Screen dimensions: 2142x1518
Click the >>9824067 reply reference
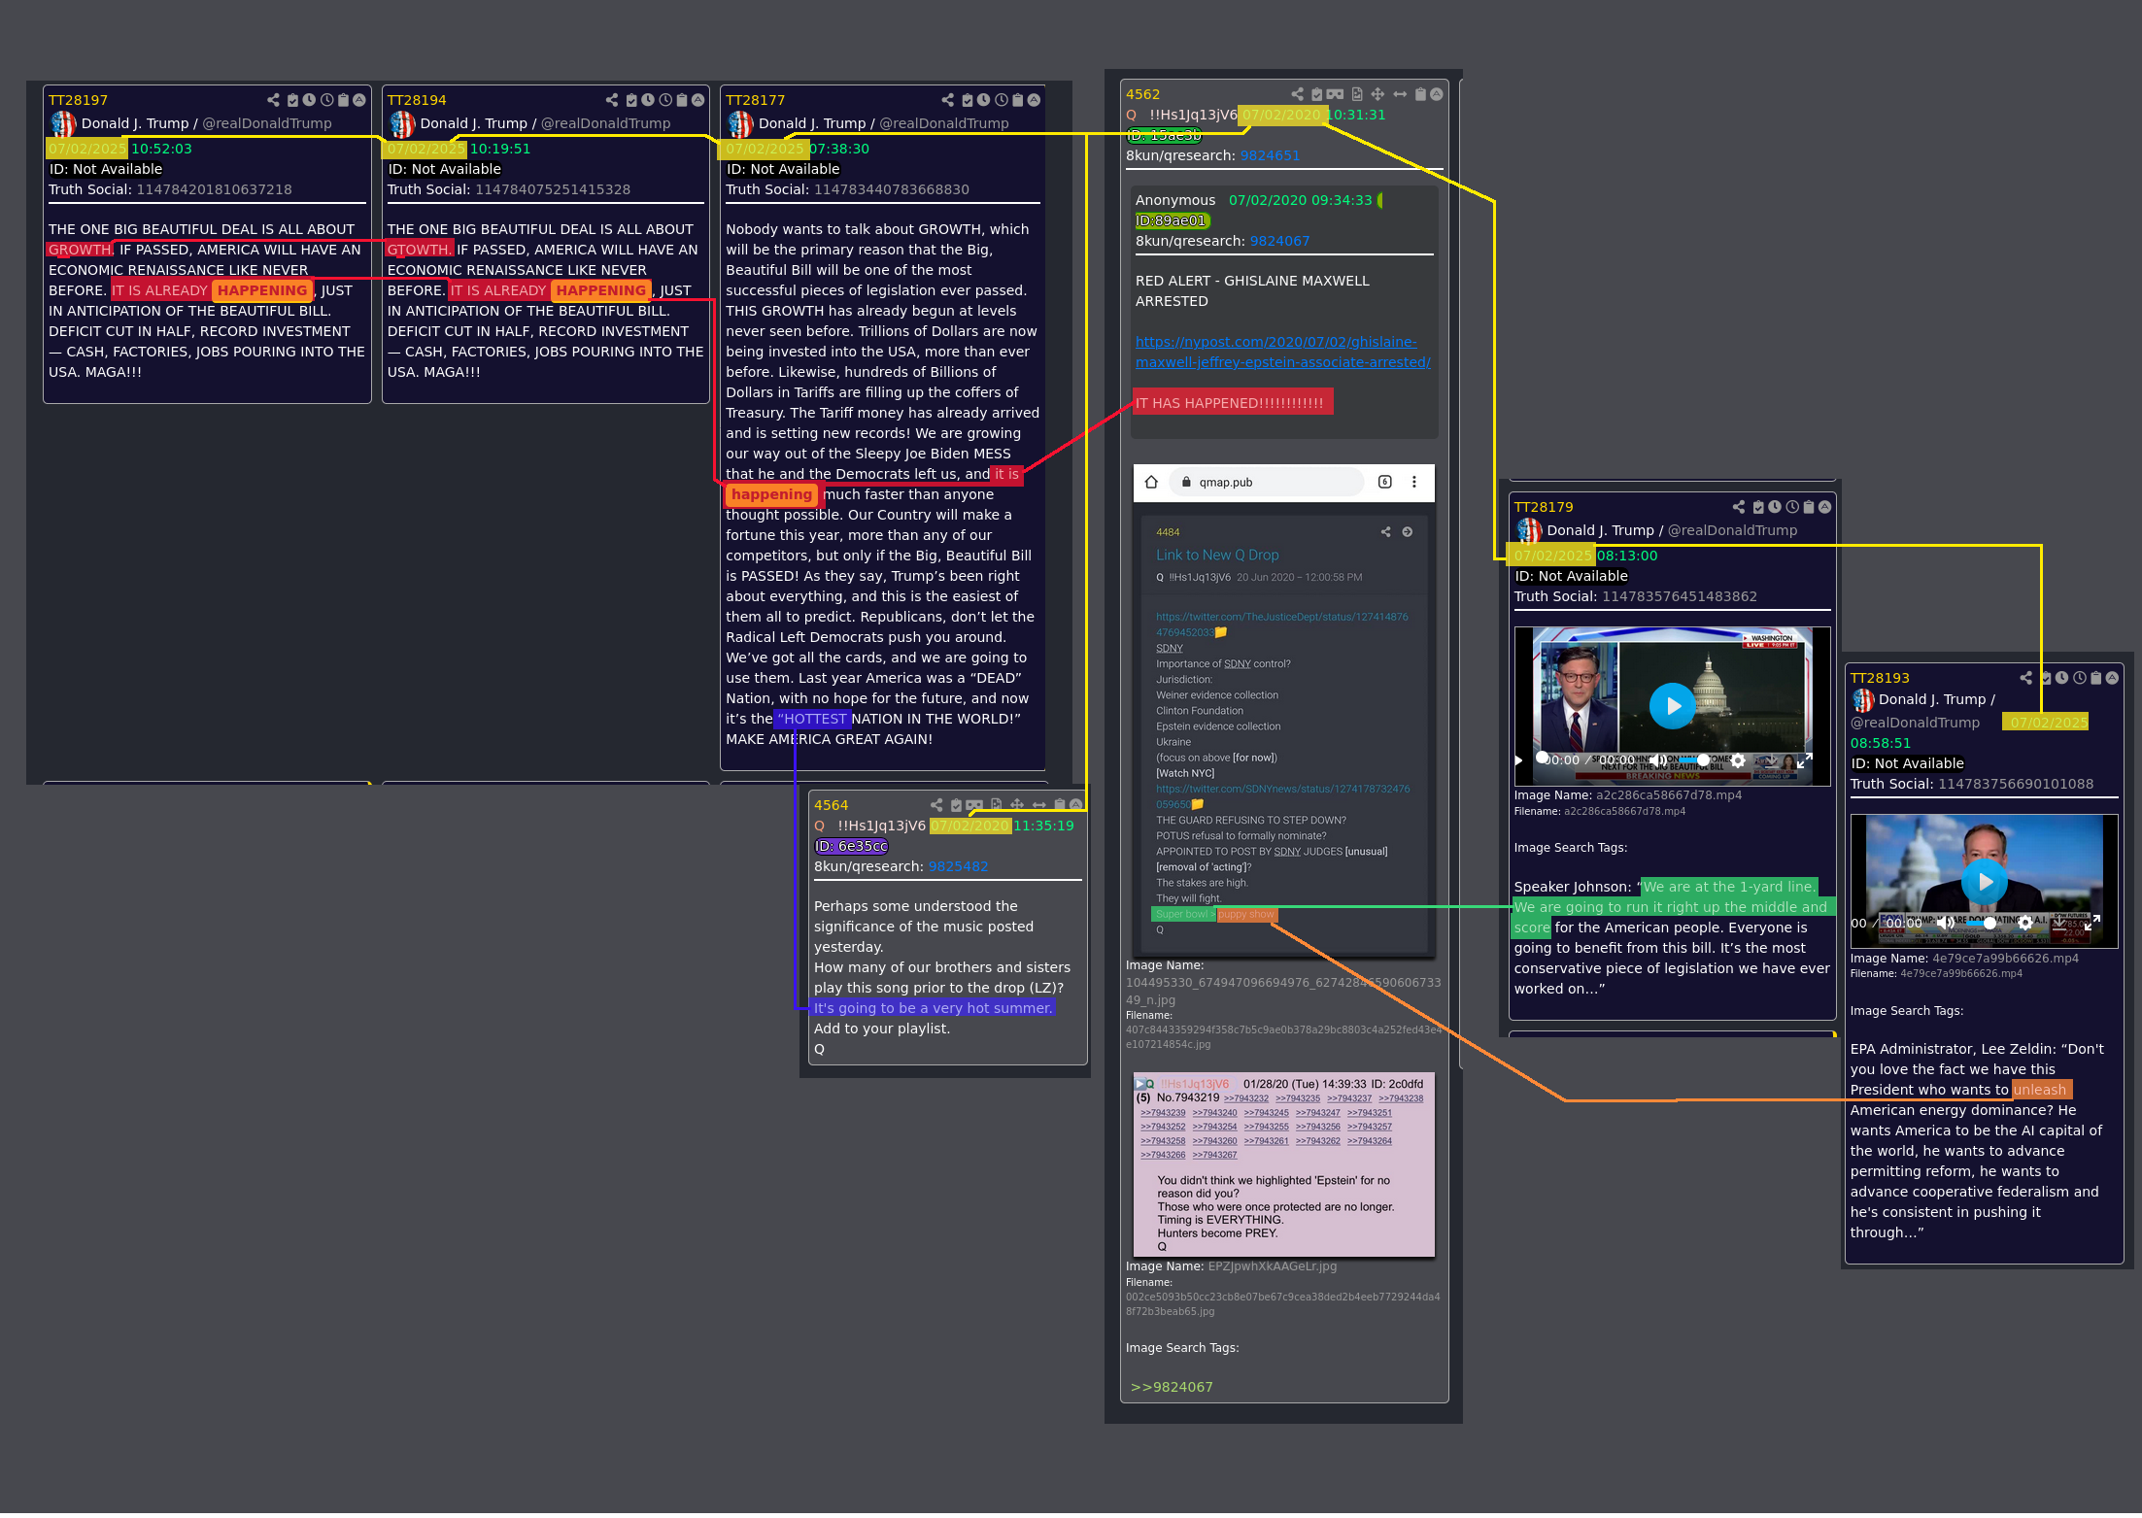(1172, 1387)
